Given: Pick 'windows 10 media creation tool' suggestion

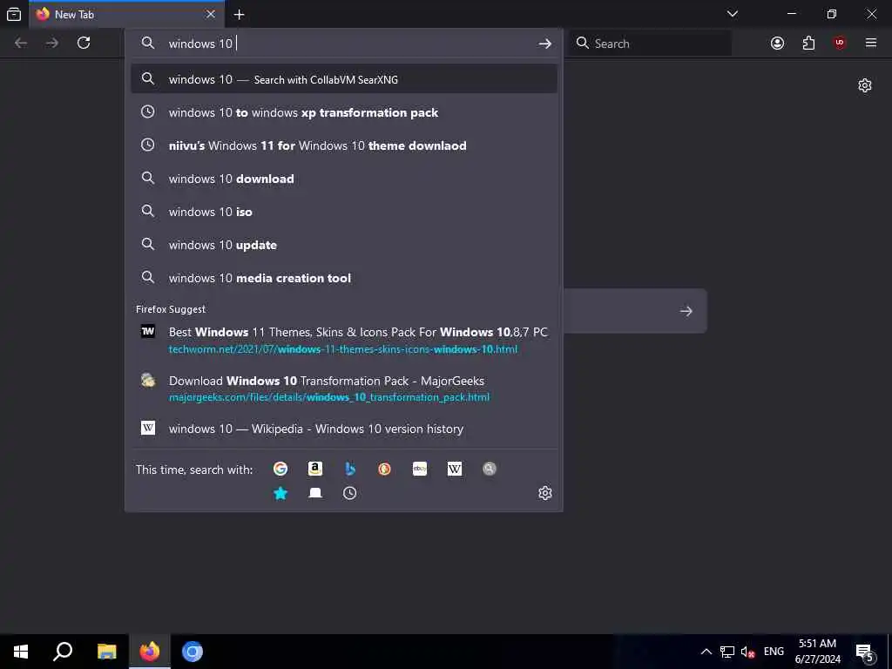Looking at the screenshot, I should point(344,278).
